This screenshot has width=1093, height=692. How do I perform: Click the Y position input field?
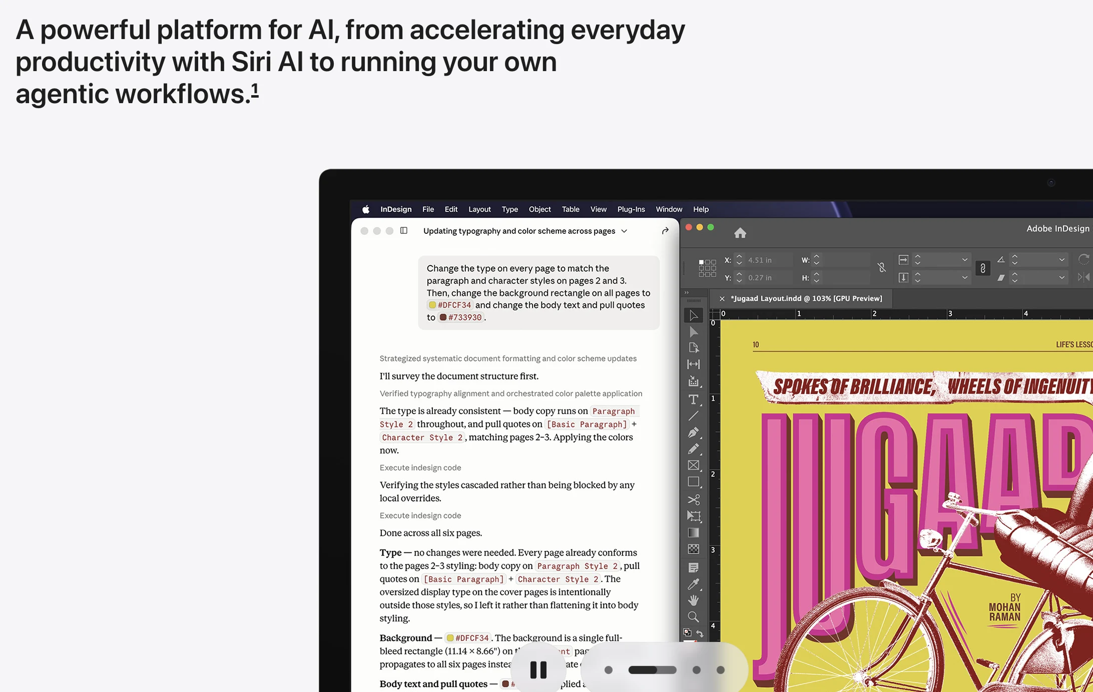click(770, 277)
